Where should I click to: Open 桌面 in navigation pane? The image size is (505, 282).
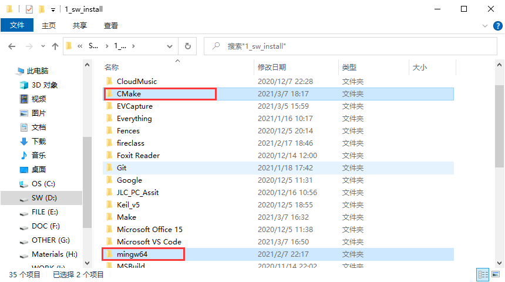point(39,170)
